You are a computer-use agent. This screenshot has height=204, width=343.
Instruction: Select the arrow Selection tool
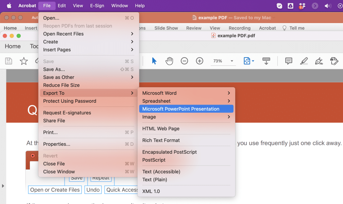pos(154,61)
